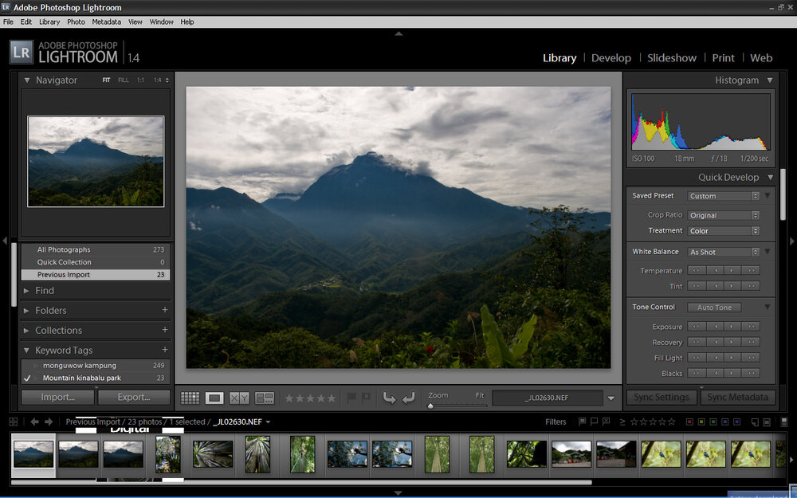Set a five-star rating in the toolbar
This screenshot has width=797, height=498.
point(332,398)
